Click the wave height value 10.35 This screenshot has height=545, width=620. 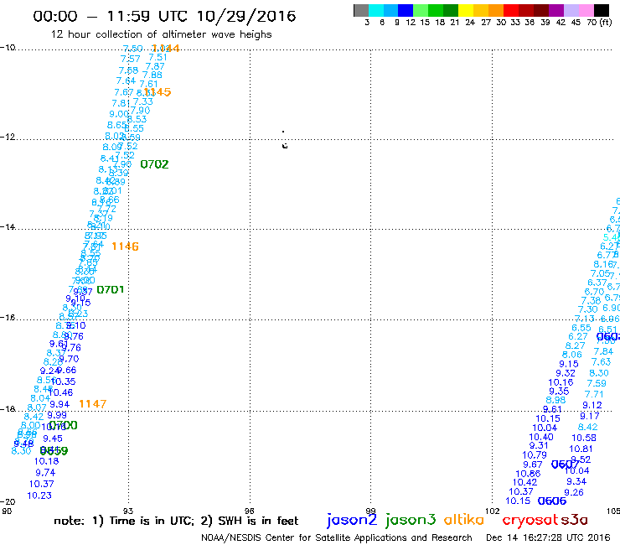(64, 381)
